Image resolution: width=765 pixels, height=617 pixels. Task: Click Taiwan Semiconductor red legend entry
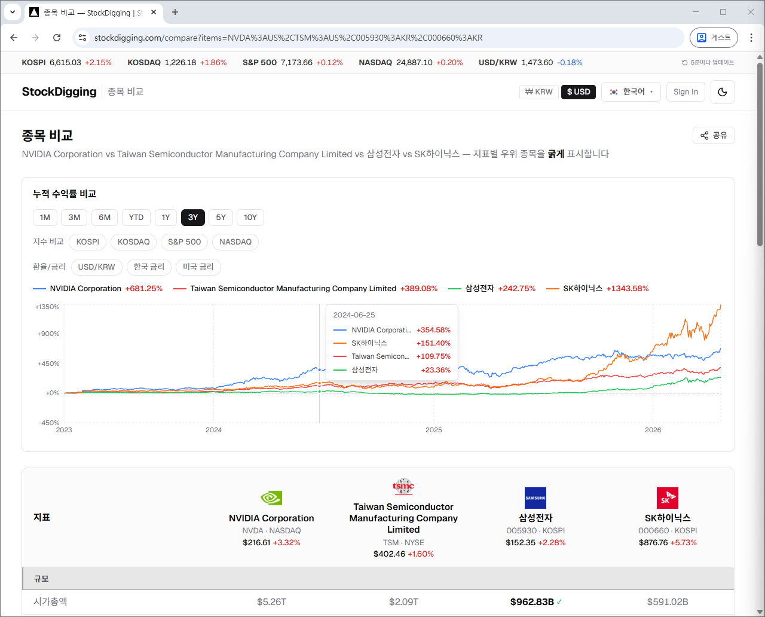point(305,288)
